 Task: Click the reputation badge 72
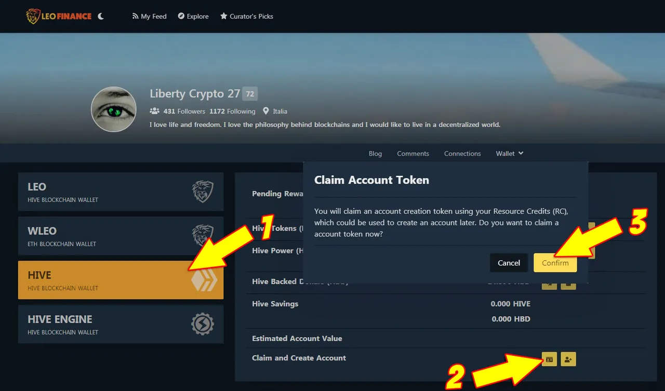(x=250, y=94)
